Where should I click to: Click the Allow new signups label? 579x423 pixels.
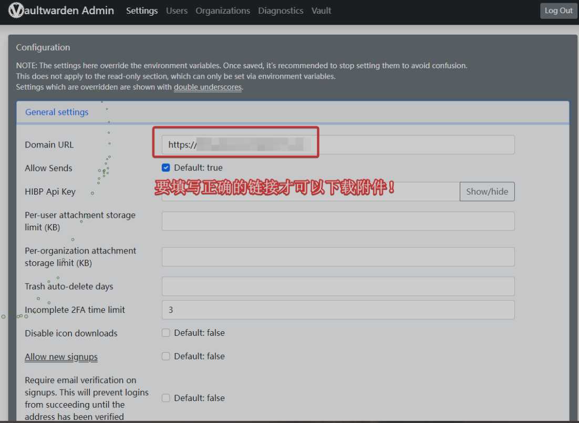(61, 357)
